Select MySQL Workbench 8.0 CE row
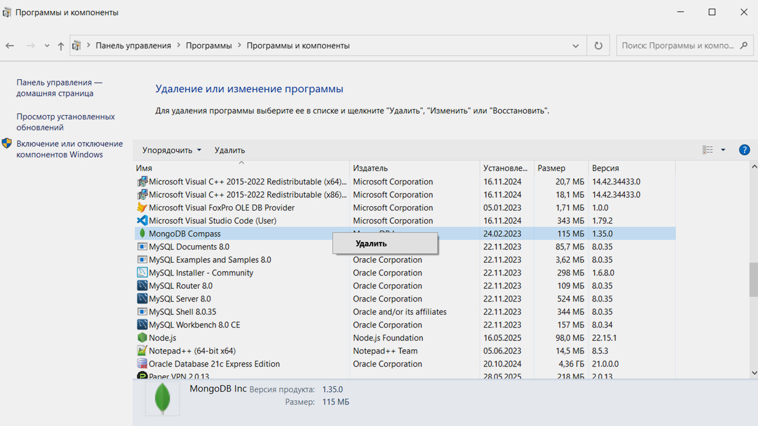Image resolution: width=758 pixels, height=426 pixels. (x=405, y=325)
